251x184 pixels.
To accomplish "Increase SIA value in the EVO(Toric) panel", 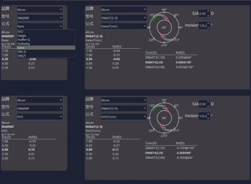I will tap(208, 103).
